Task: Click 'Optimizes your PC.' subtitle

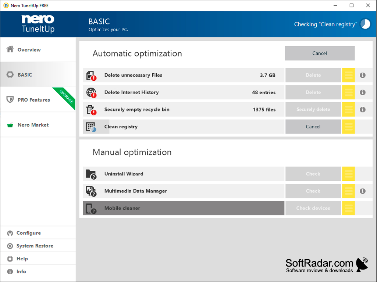Action: point(108,29)
